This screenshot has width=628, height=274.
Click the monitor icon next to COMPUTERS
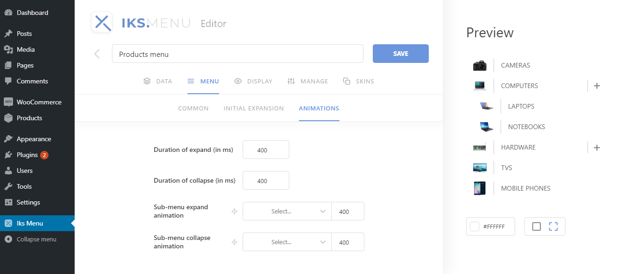coord(480,86)
